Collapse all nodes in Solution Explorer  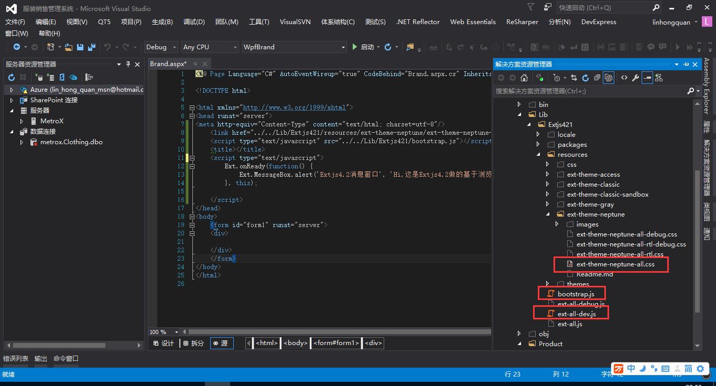[x=597, y=78]
